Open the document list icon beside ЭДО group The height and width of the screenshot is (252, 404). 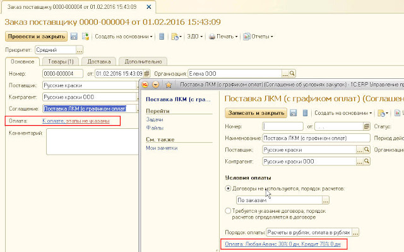162,37
